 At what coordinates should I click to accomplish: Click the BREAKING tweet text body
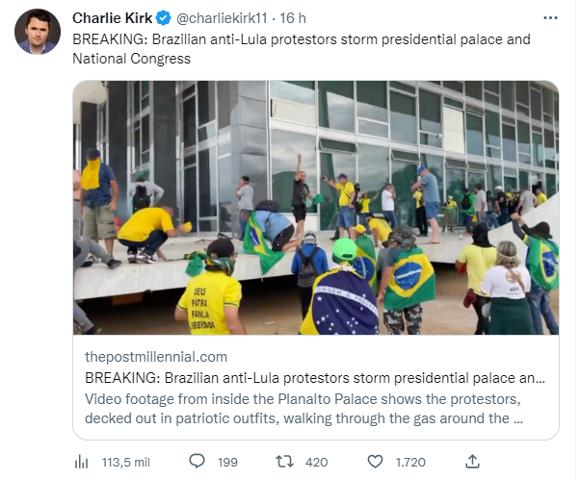(x=301, y=49)
